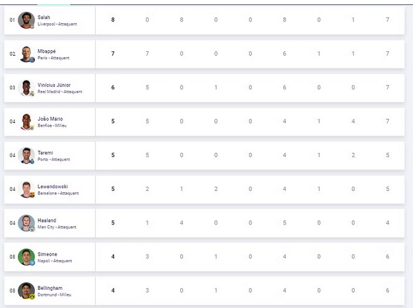
Task: Click Salah's player avatar photo
Action: (x=26, y=20)
